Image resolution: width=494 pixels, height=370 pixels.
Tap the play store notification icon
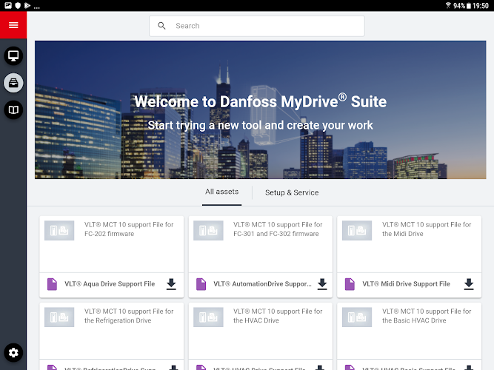point(27,5)
